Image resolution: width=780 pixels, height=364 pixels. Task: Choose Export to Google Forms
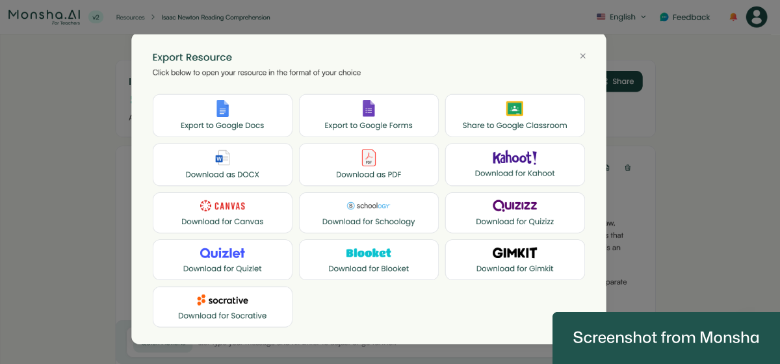[x=369, y=116]
